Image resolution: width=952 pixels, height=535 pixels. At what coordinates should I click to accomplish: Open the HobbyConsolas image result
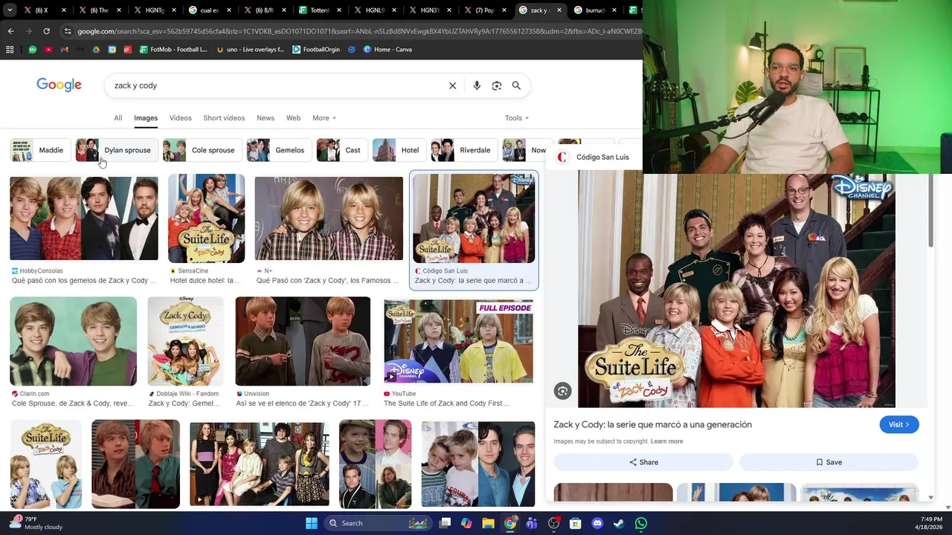pos(83,218)
